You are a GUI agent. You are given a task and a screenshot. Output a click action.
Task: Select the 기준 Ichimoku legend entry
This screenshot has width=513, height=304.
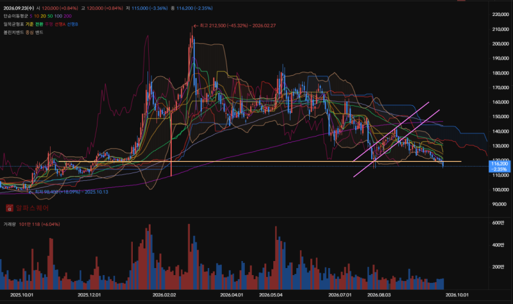[x=29, y=24]
